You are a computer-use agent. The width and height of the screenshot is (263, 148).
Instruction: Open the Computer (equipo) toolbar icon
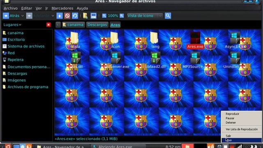93,16
